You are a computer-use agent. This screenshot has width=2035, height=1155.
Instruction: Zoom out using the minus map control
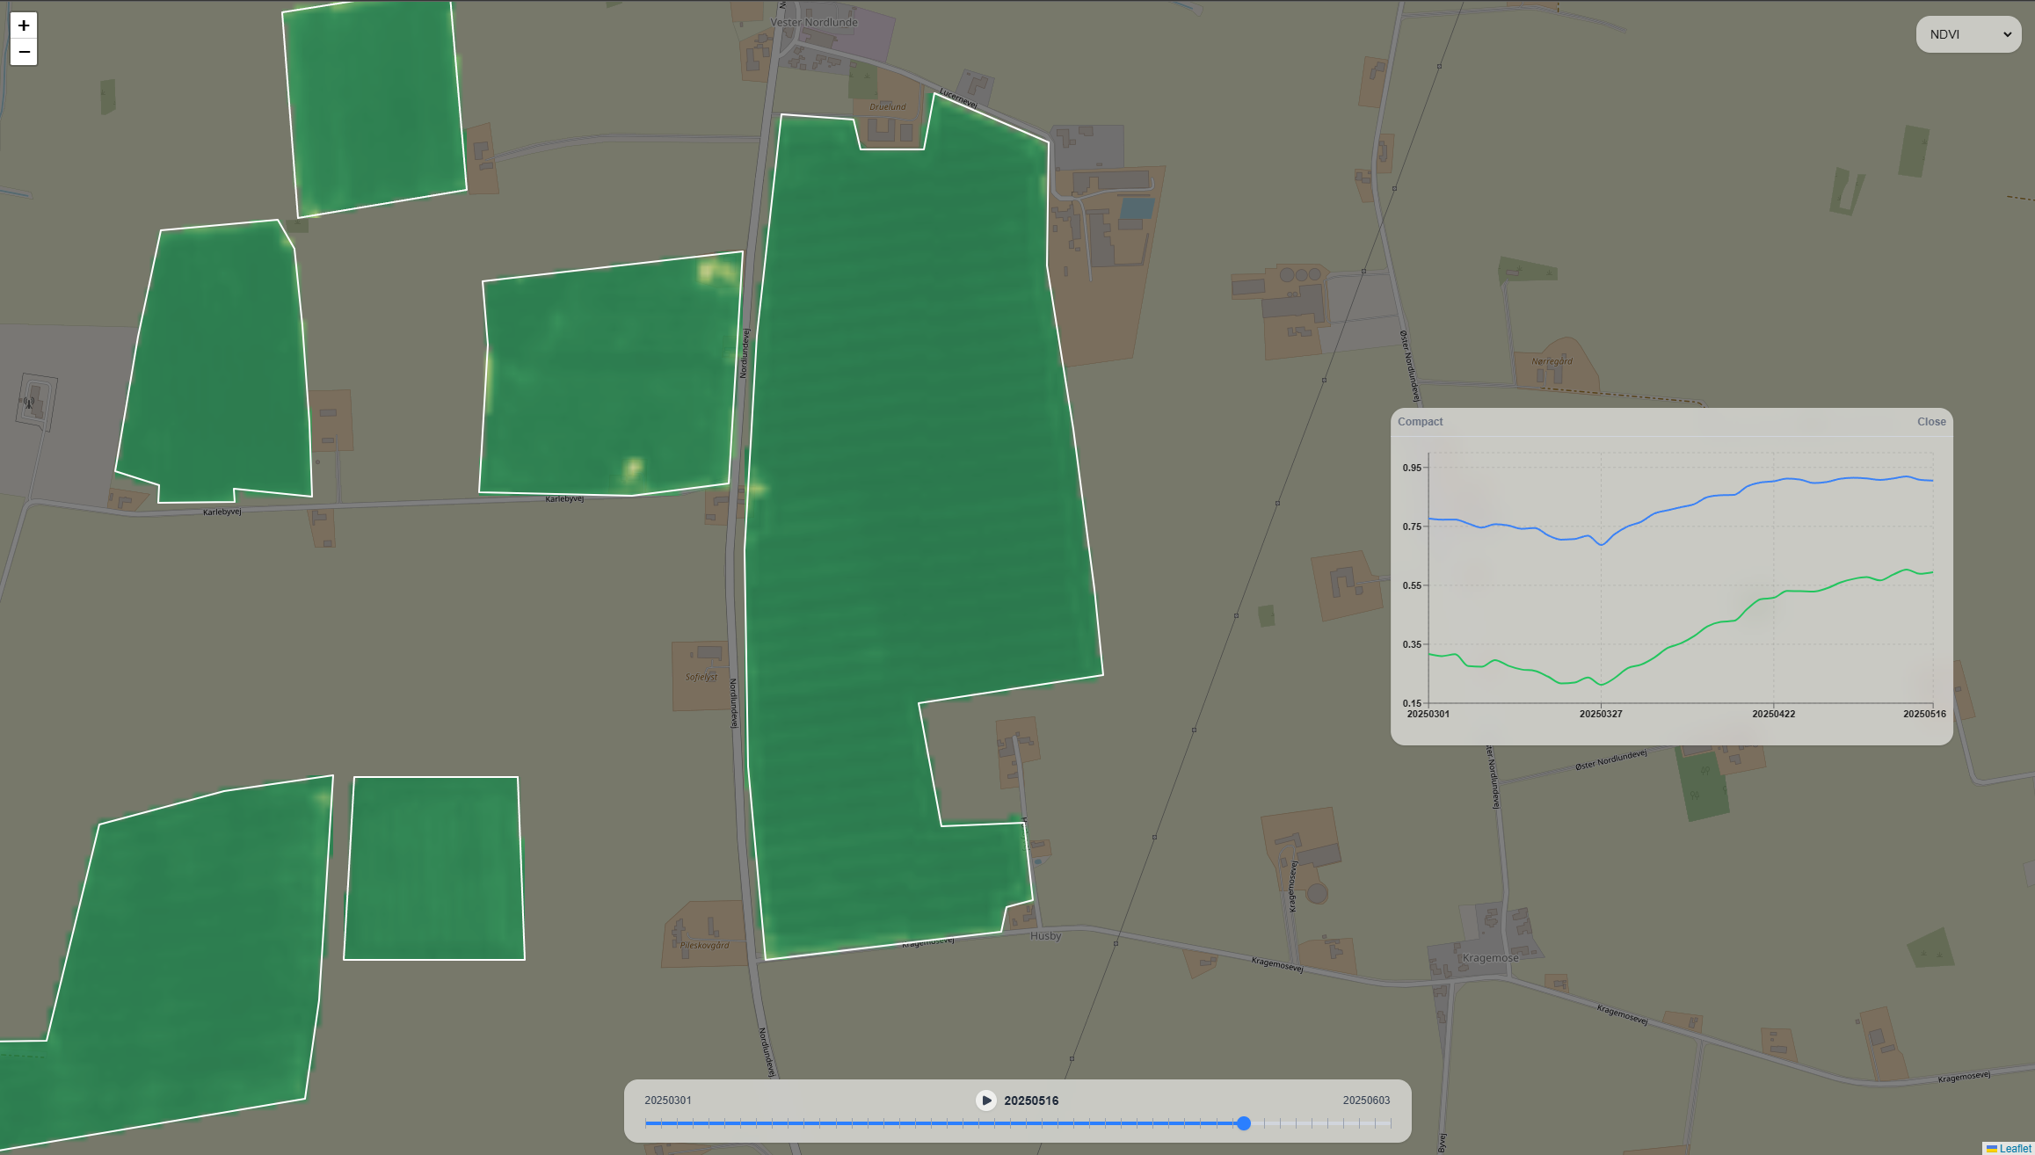pos(23,52)
